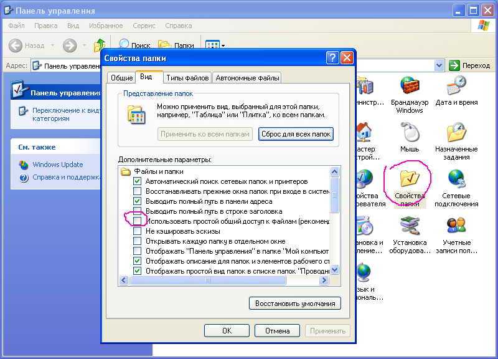Switch to the Общие tab
498x359 pixels.
coord(121,78)
